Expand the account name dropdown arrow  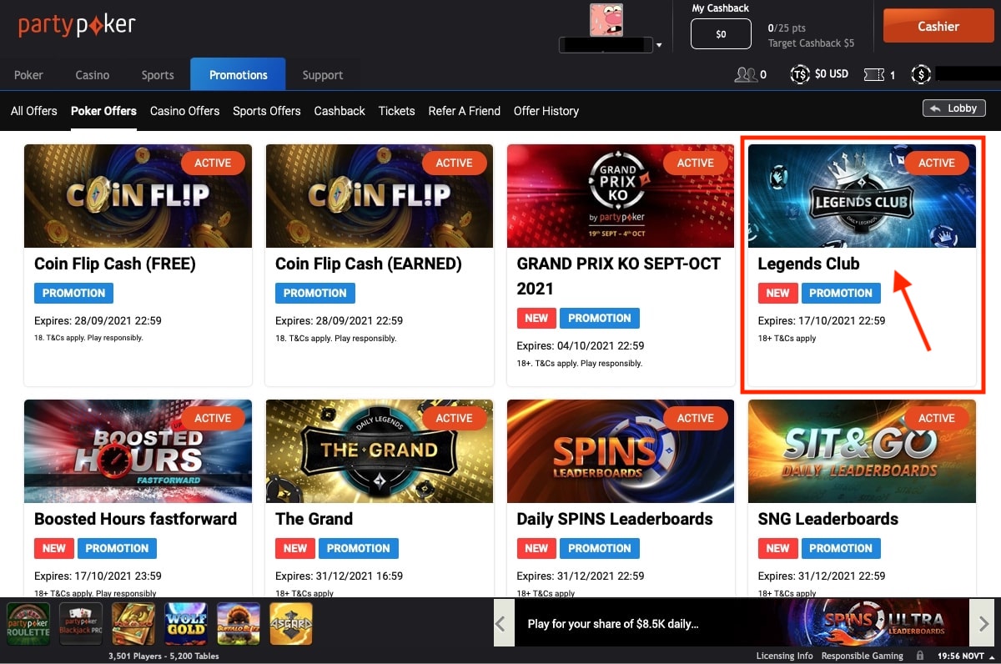click(x=660, y=46)
